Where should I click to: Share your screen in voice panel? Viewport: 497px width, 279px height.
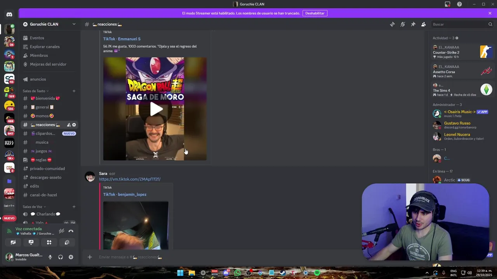point(31,242)
